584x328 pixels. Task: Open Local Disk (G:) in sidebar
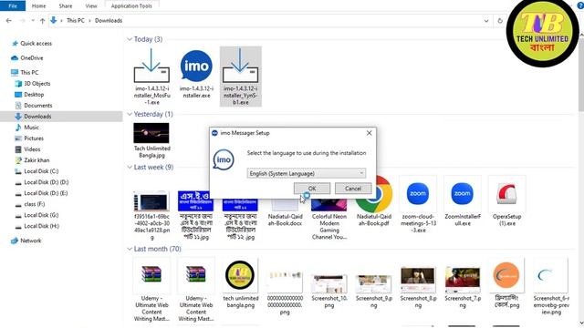[41, 215]
